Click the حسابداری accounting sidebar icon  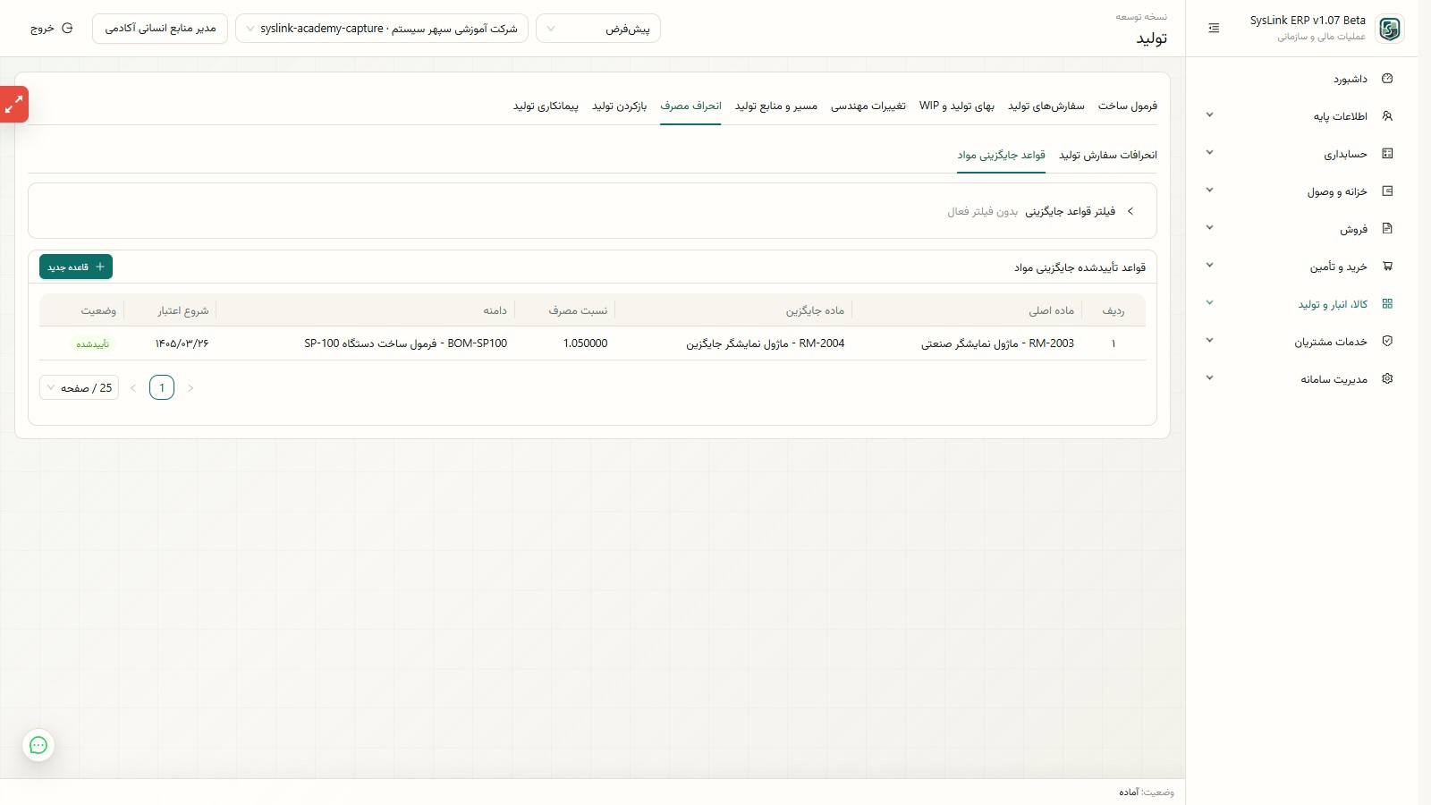click(1387, 154)
